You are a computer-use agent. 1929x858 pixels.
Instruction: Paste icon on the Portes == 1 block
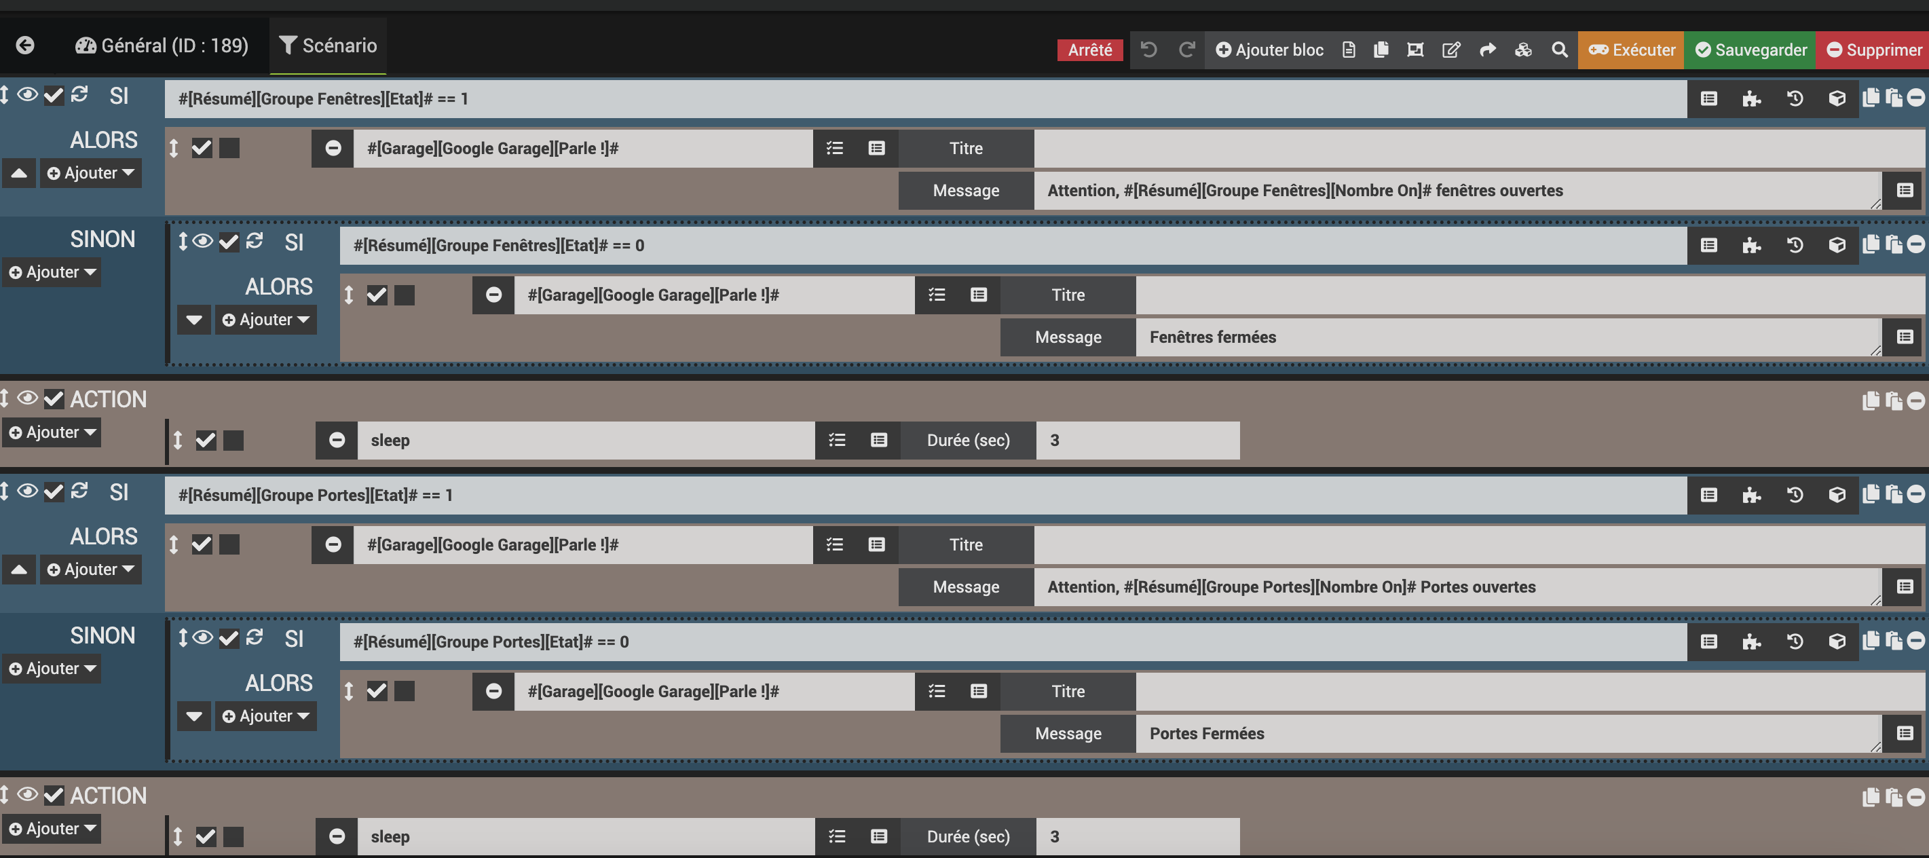point(1894,494)
